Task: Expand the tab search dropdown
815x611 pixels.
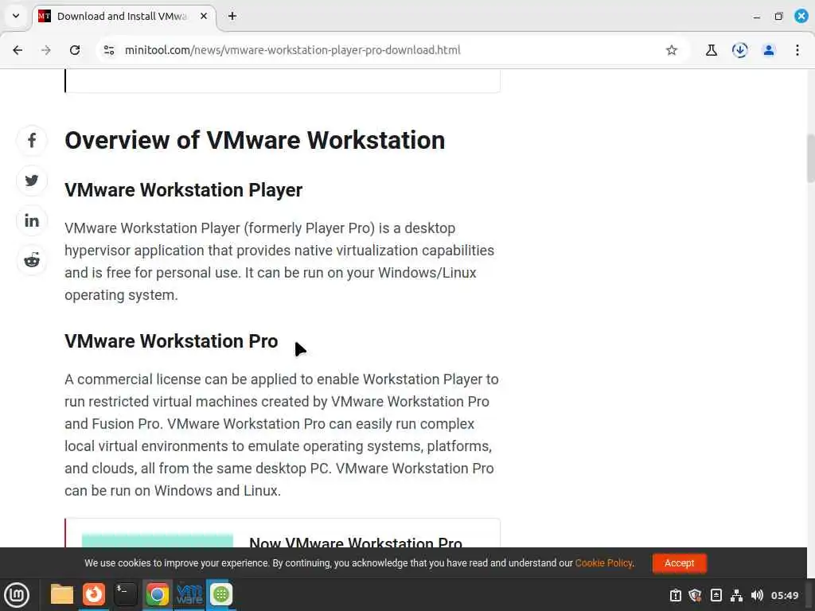Action: coord(16,16)
